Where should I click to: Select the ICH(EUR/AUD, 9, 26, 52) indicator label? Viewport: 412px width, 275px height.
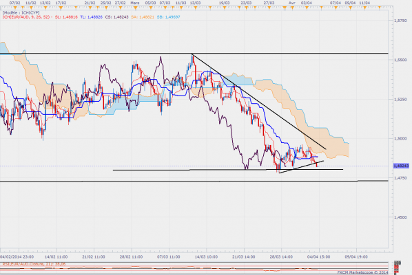(x=26, y=17)
